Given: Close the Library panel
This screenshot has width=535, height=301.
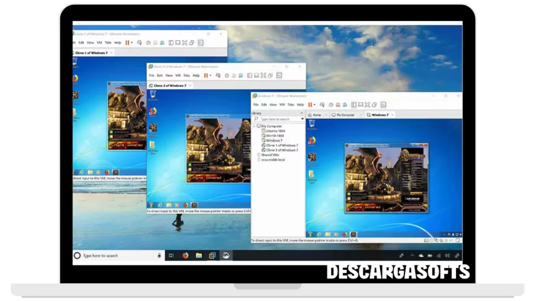Looking at the screenshot, I should [301, 113].
